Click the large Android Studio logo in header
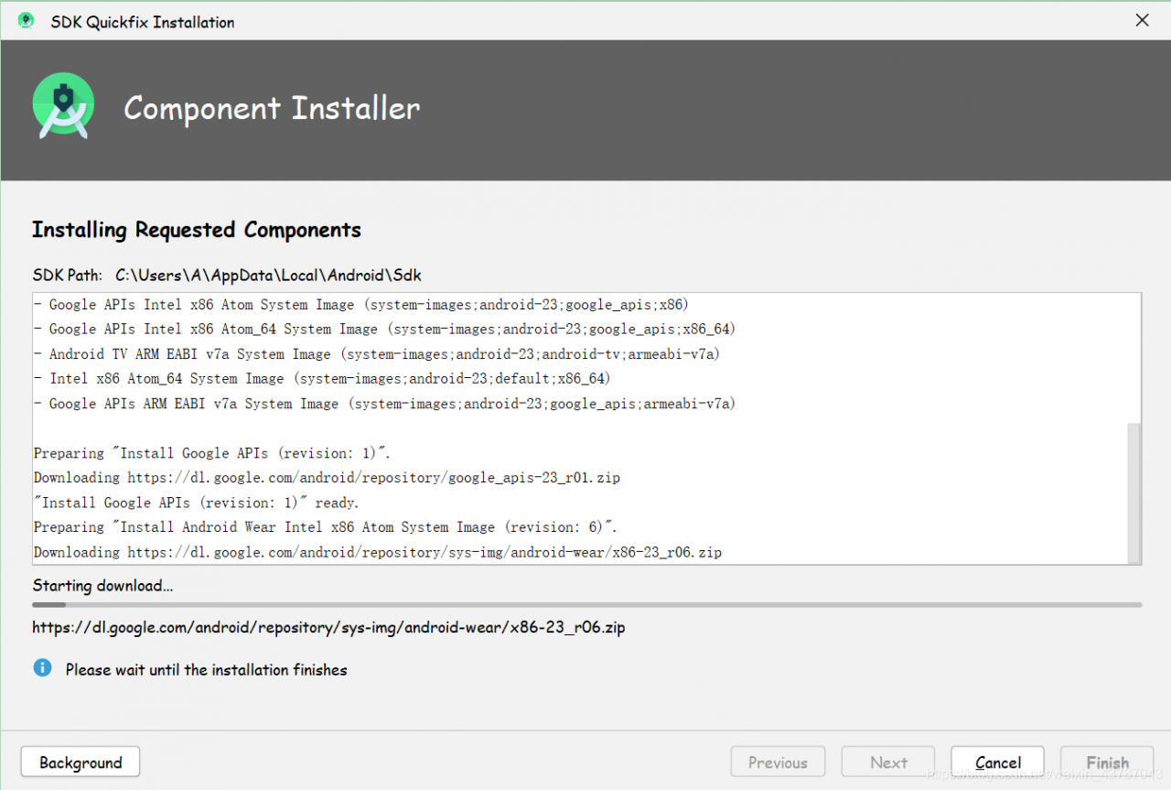The image size is (1171, 790). pos(63,107)
